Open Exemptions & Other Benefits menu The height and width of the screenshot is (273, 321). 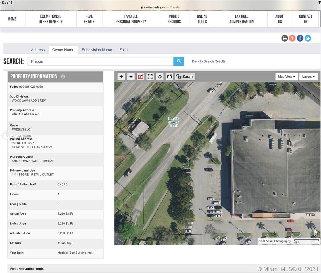(51, 19)
